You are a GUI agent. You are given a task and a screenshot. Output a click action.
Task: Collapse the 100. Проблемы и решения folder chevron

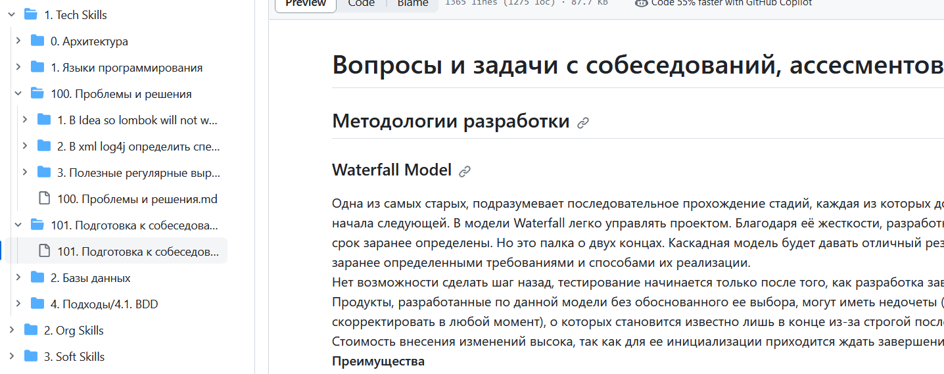(18, 93)
